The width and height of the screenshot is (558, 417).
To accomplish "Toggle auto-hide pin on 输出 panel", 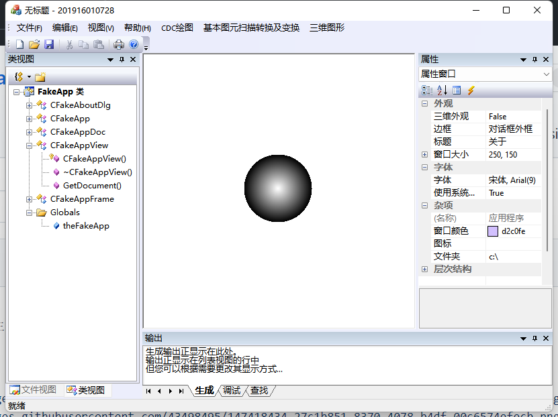I will coord(534,339).
